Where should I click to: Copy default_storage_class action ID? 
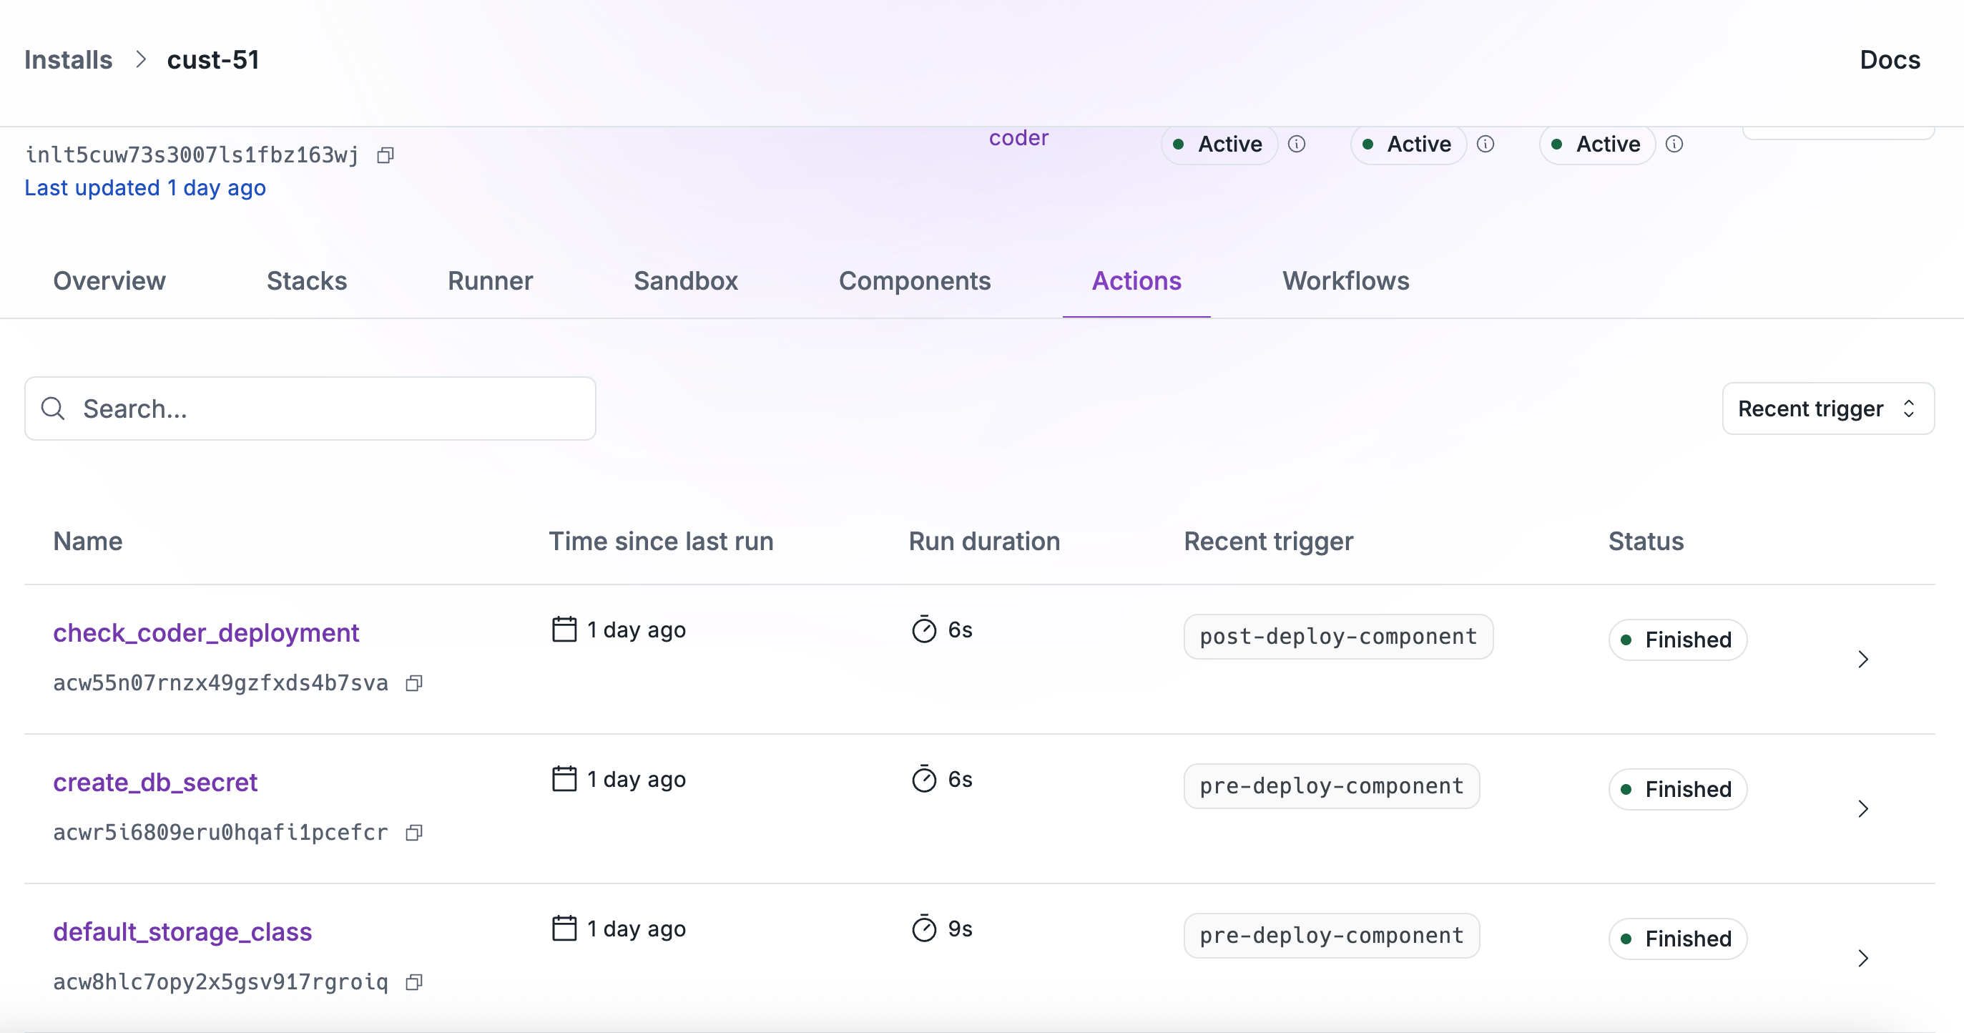[414, 982]
